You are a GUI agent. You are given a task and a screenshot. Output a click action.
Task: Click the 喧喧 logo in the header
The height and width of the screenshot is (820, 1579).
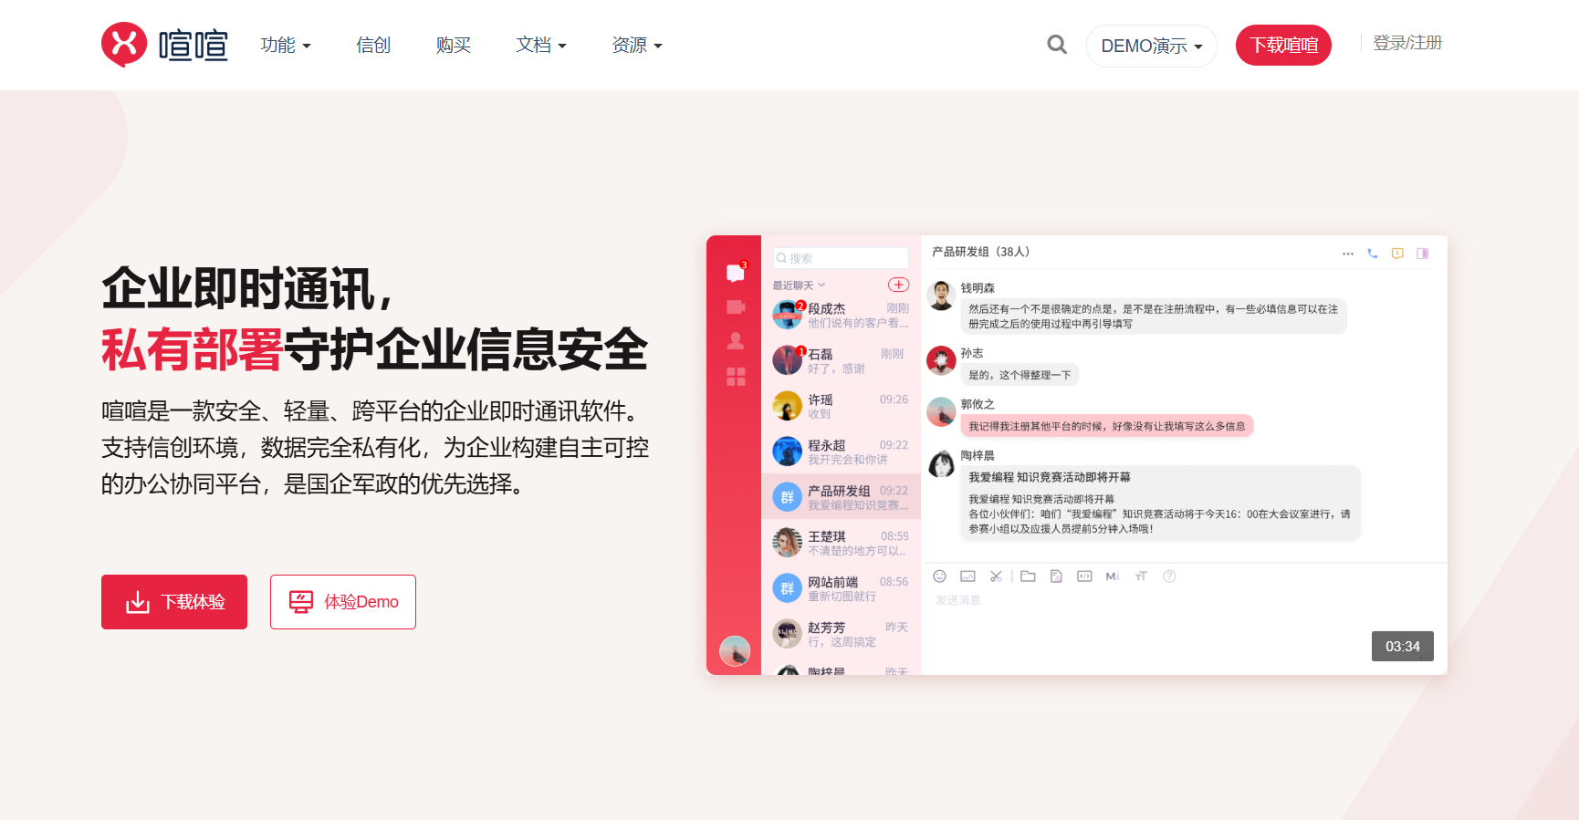coord(164,45)
